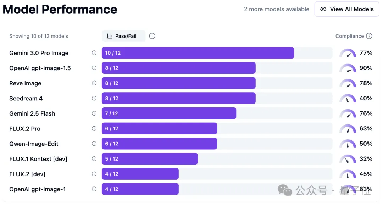Click info icon beside Seedream 4

point(94,98)
